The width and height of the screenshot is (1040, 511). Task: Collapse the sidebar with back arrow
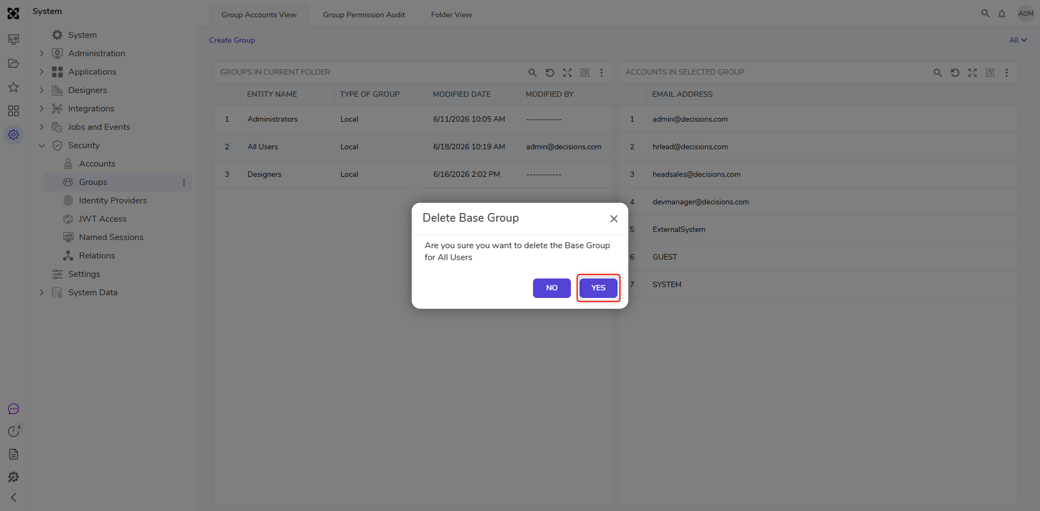tap(14, 497)
